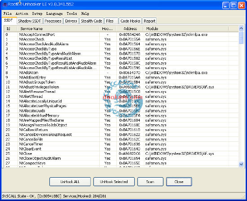Switch to the SSDT tab

[9, 21]
